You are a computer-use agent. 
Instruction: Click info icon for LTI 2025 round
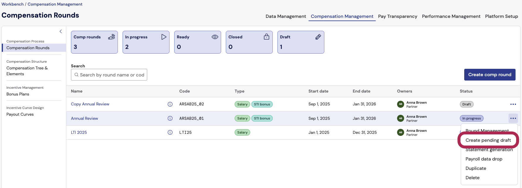point(170,132)
